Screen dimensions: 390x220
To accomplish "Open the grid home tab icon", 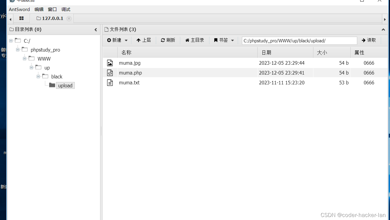I will click(21, 18).
